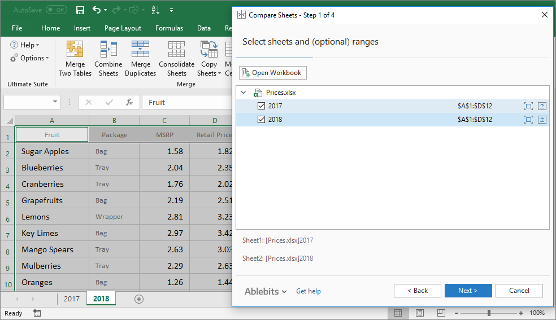Click the 100% zoom level
Viewport: 556px width, 320px height.
[537, 313]
